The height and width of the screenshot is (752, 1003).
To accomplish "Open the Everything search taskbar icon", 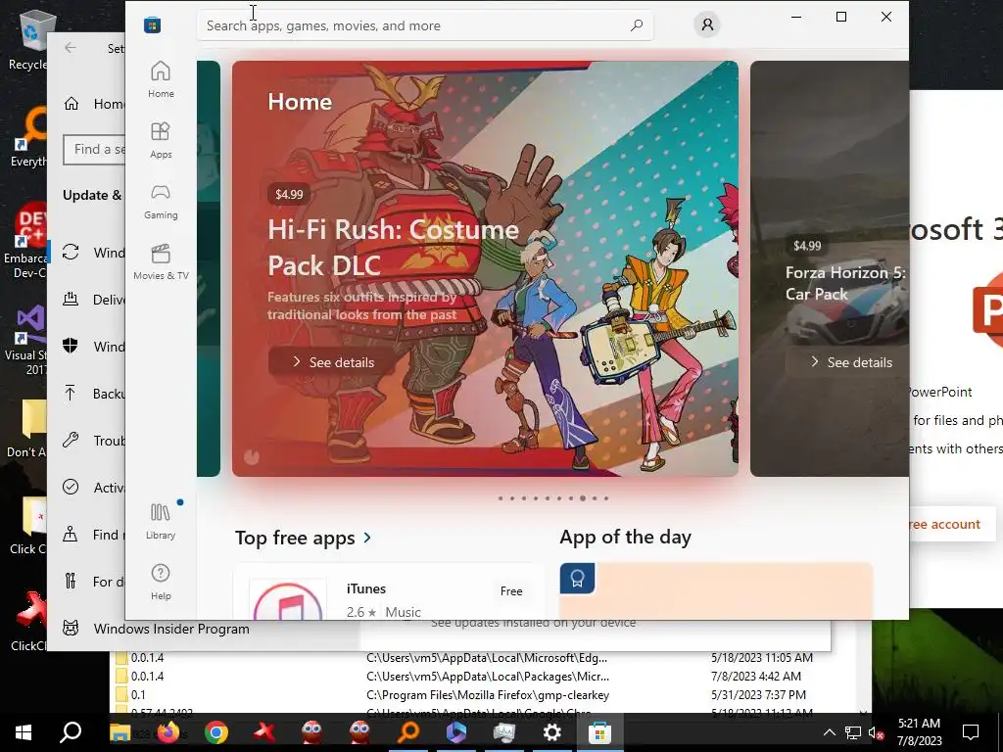I will [408, 732].
